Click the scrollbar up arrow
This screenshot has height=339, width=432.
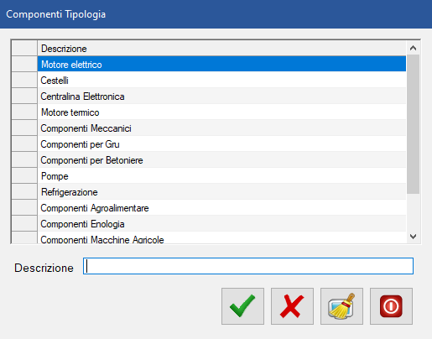click(413, 48)
